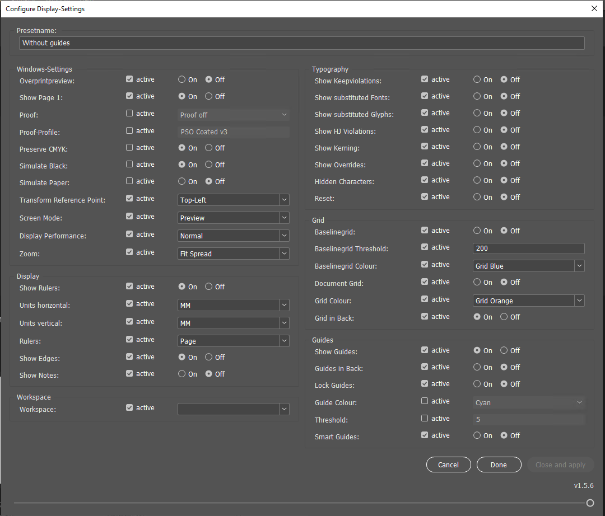
Task: Set Baselinegrid to On
Action: (477, 231)
